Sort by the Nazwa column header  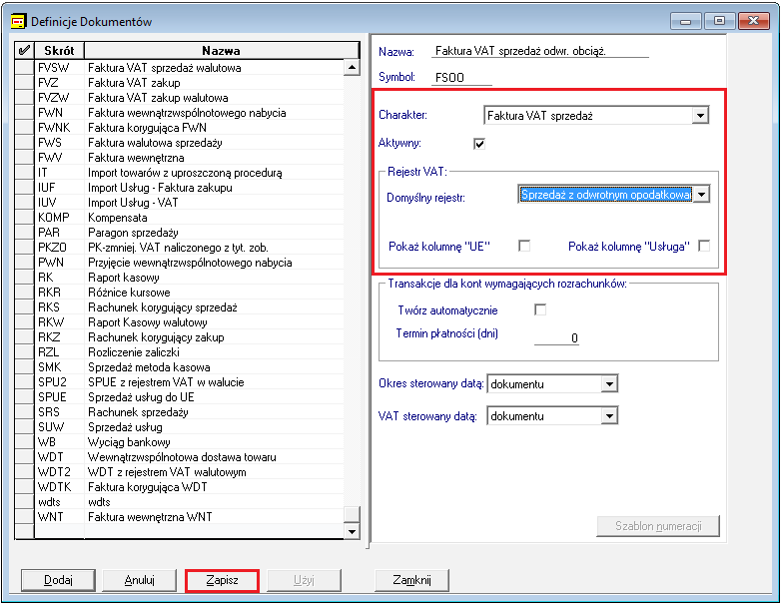pyautogui.click(x=222, y=51)
